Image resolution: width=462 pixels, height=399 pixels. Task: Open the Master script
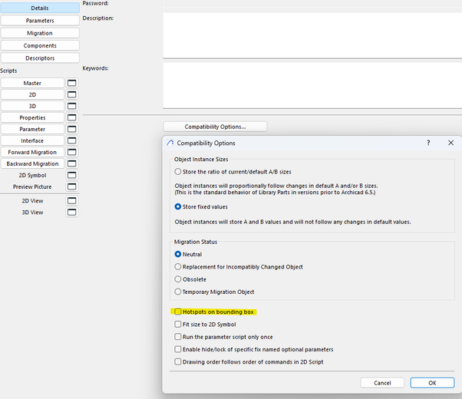(32, 83)
